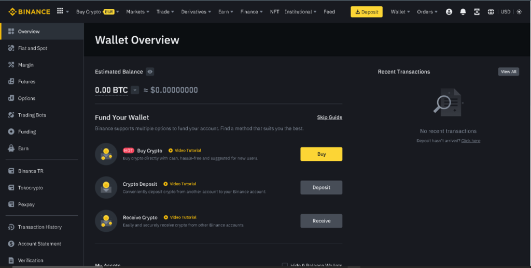Change the USD currency setting

[506, 12]
